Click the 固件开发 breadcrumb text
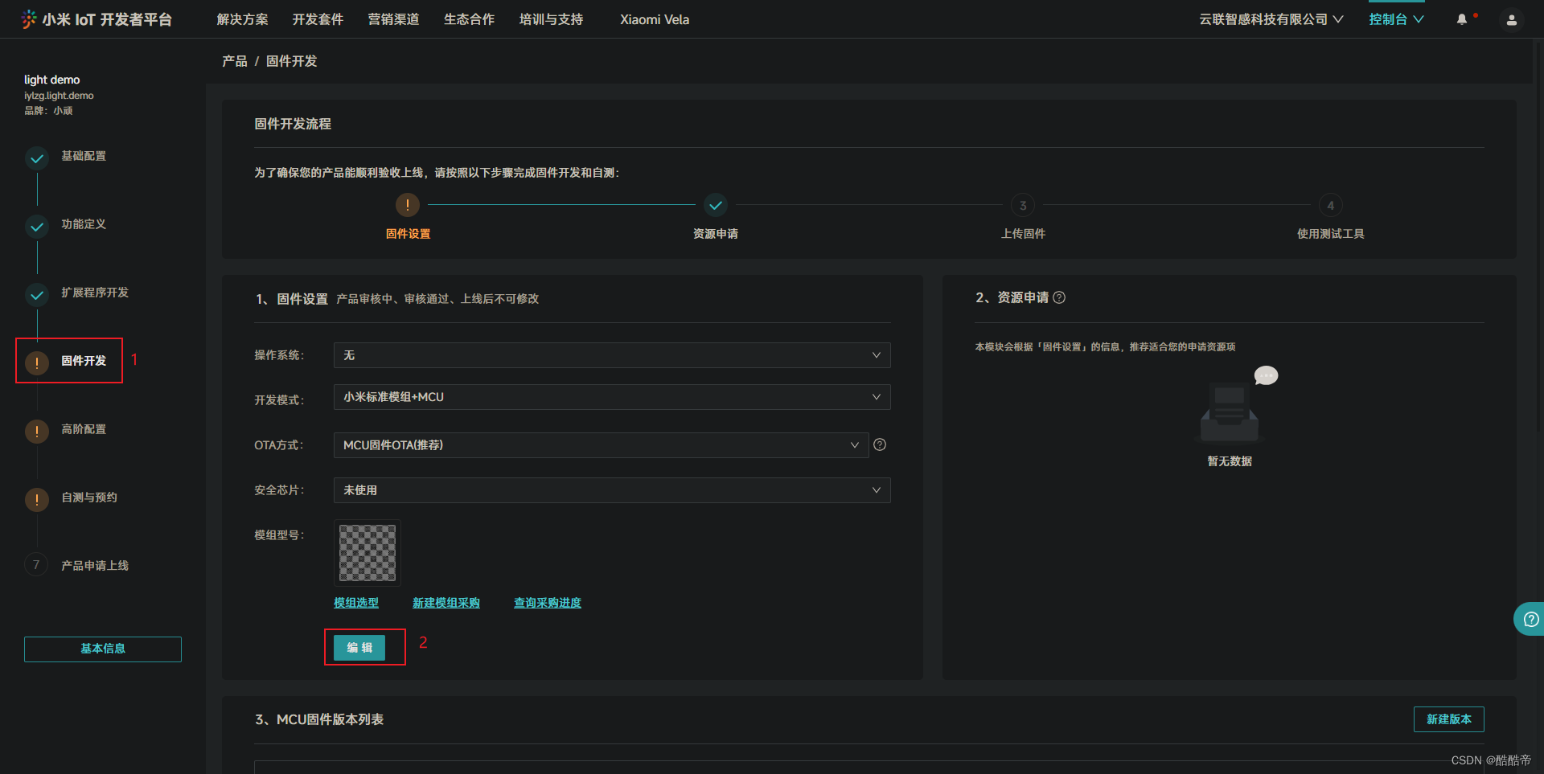Viewport: 1544px width, 774px height. 291,61
